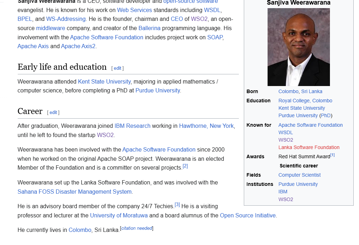Open WSO2 link in Career paragraph

105,135
